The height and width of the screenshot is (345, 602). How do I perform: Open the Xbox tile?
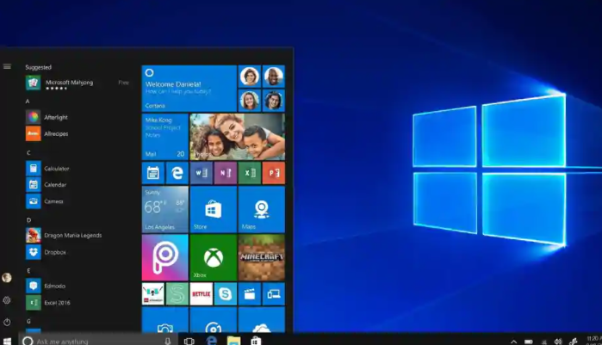click(x=213, y=257)
